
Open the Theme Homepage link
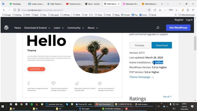point(141,77)
